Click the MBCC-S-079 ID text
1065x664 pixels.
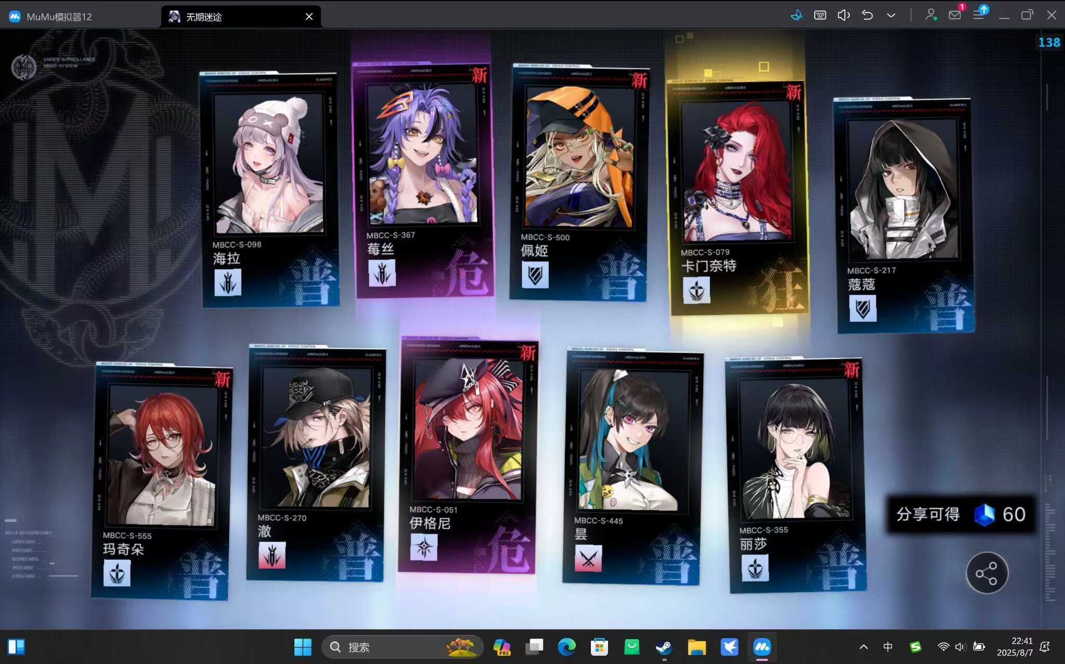coord(705,252)
